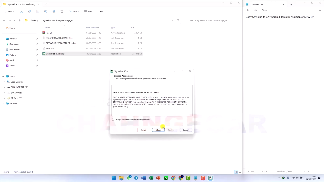Image resolution: width=324 pixels, height=182 pixels.
Task: Open WhatsApp from the taskbar
Action: (x=129, y=178)
